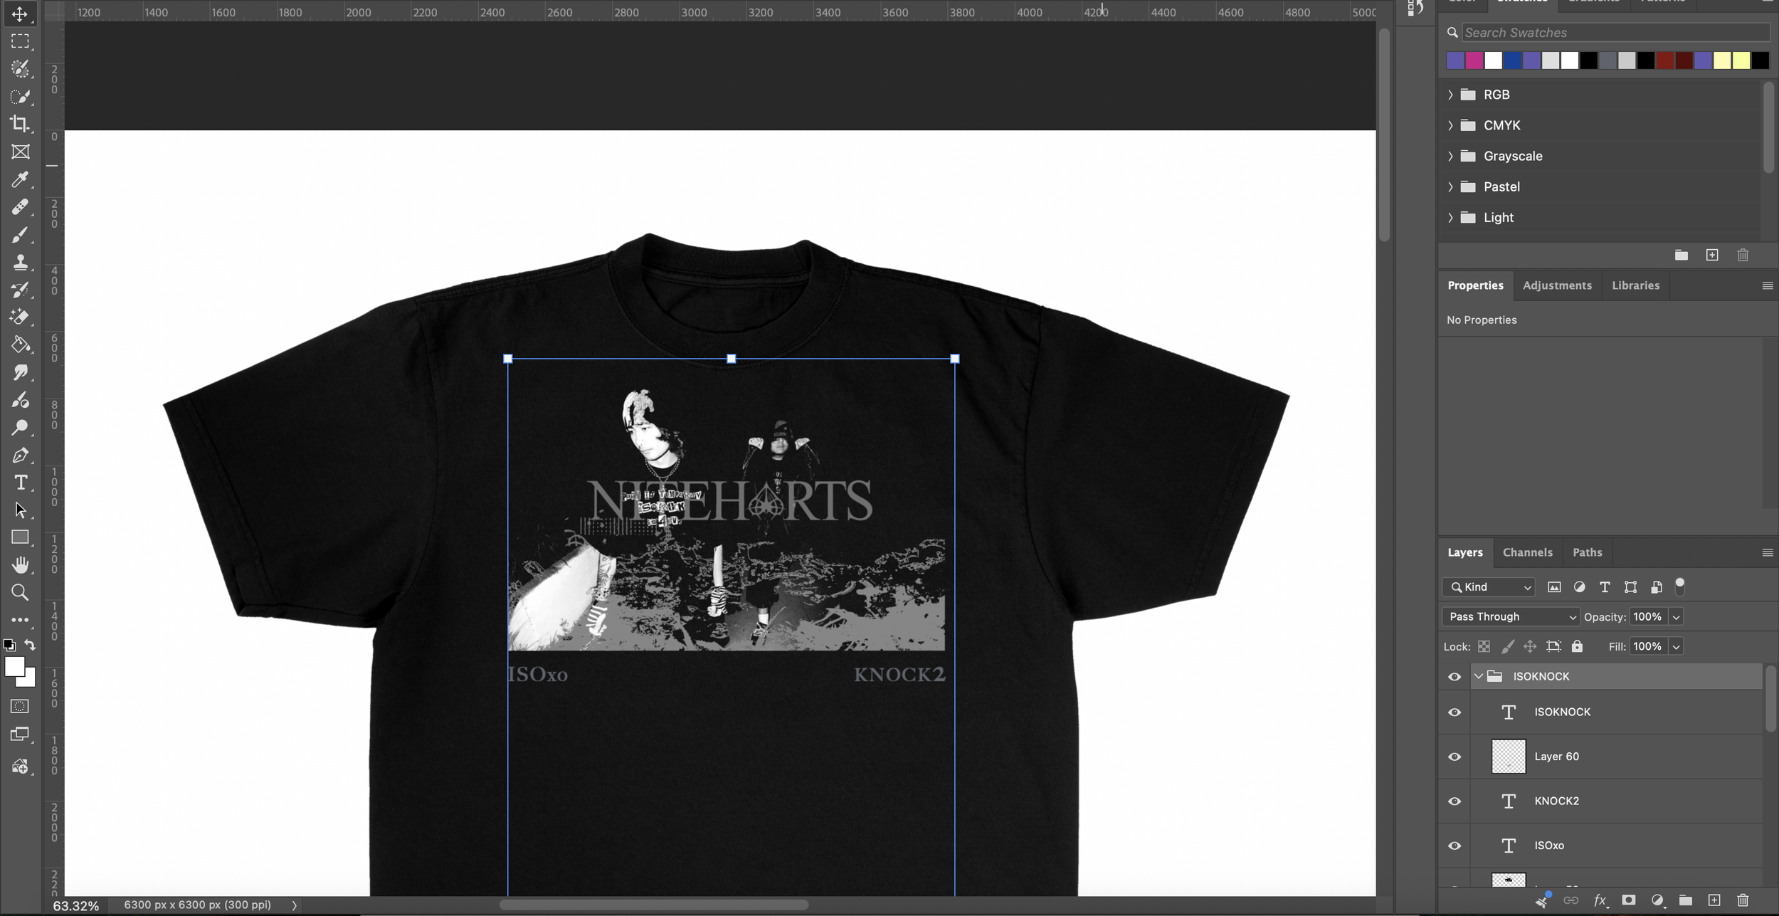Select the Zoom tool
The width and height of the screenshot is (1779, 916).
(x=20, y=593)
